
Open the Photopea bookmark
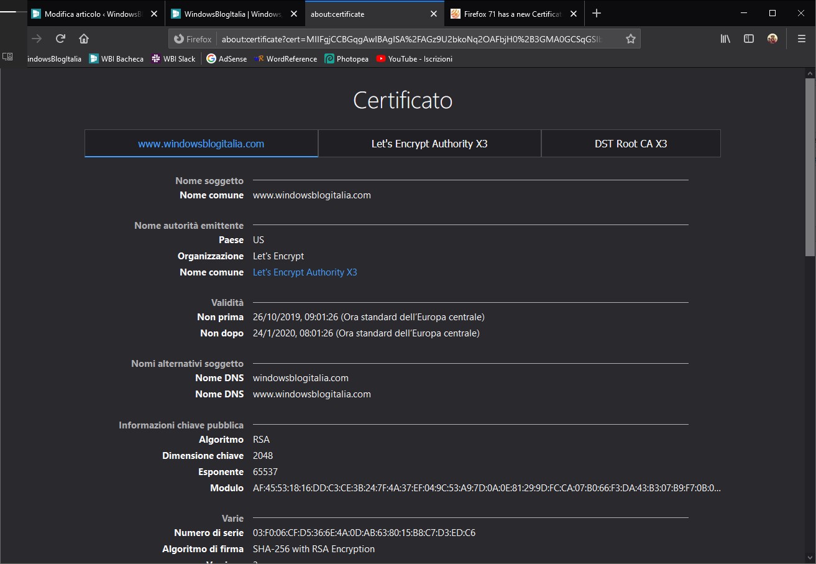coord(347,59)
